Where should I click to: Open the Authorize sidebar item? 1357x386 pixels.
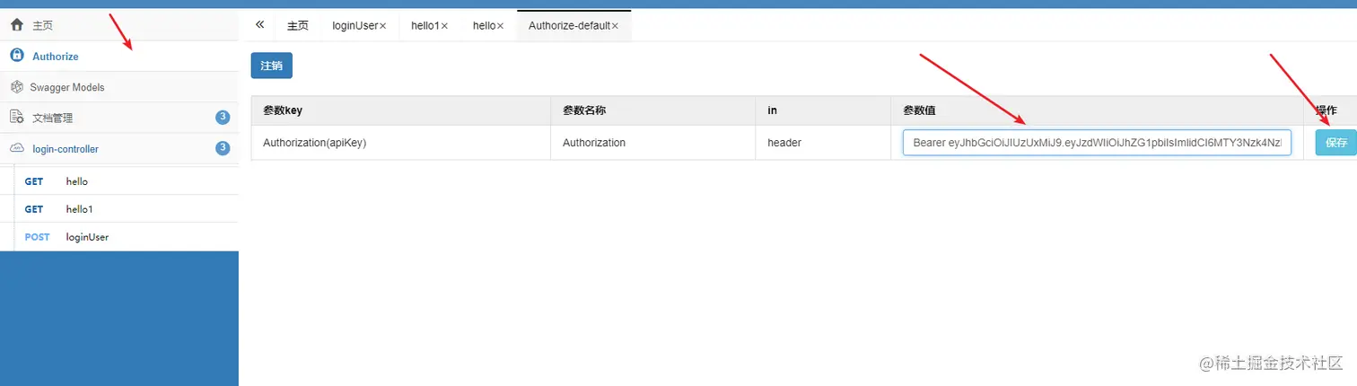pyautogui.click(x=119, y=56)
